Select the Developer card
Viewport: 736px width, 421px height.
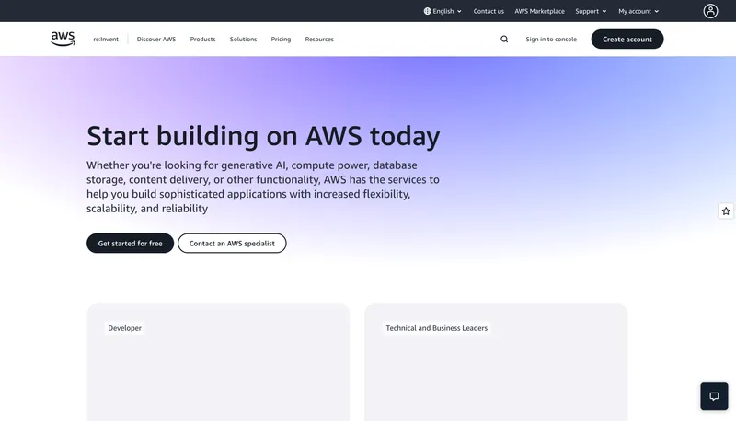218,362
